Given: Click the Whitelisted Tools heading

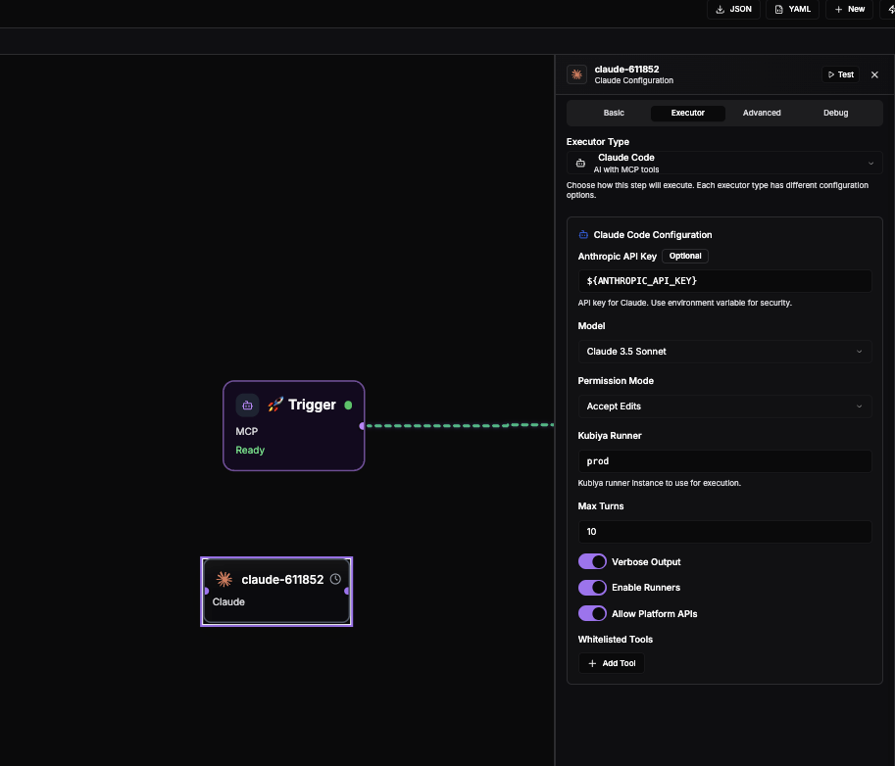Looking at the screenshot, I should [616, 640].
